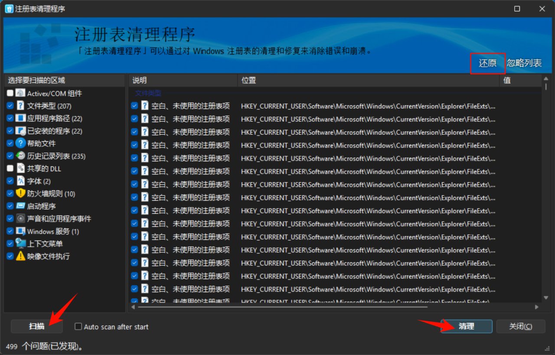
Task: Toggle the 帮助文件 checkbox
Action: [x=10, y=143]
